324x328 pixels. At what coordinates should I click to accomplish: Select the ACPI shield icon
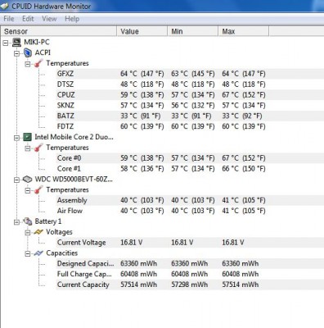(28, 52)
